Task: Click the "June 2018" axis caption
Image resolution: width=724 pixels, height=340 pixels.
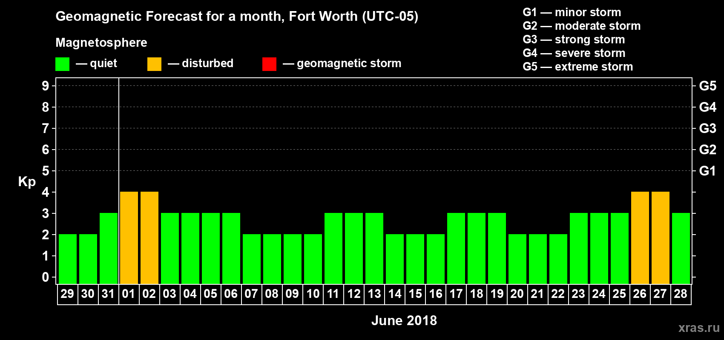Action: coord(404,320)
